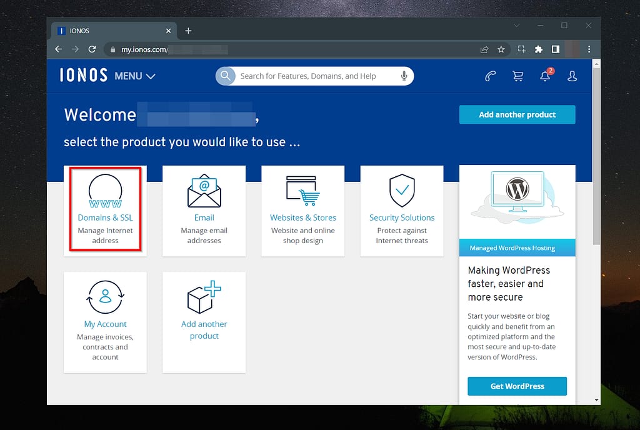Bookmark this page with star icon
Image resolution: width=640 pixels, height=430 pixels.
[x=501, y=49]
